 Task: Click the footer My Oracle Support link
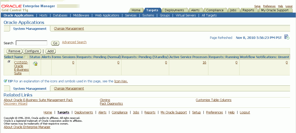click(x=174, y=112)
